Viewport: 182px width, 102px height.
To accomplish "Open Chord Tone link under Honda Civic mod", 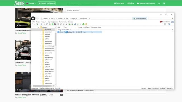I will [x=22, y=65].
